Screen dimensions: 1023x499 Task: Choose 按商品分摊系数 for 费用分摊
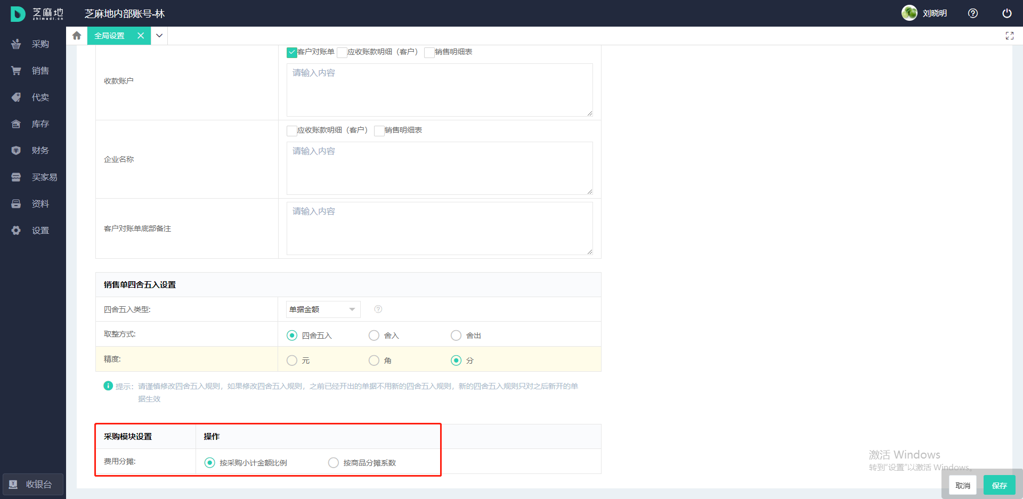334,463
